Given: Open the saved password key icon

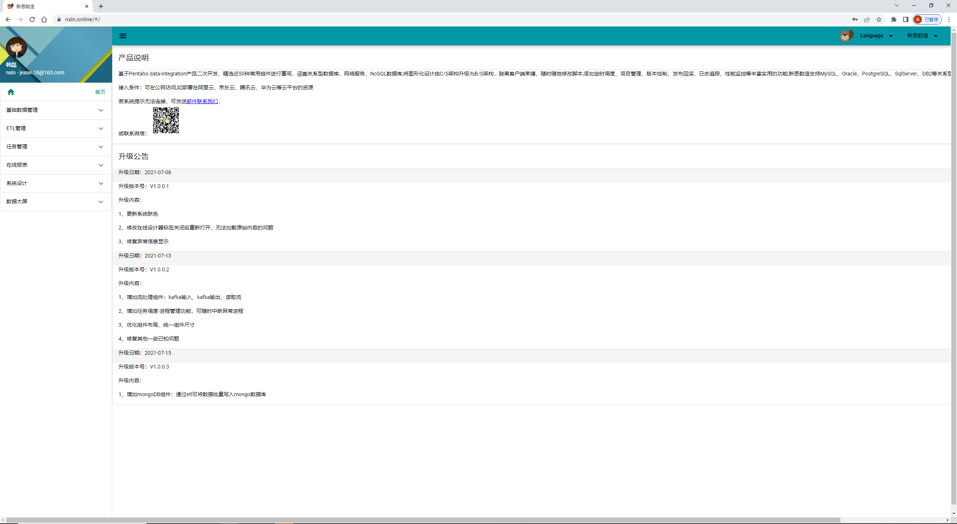Looking at the screenshot, I should point(855,19).
